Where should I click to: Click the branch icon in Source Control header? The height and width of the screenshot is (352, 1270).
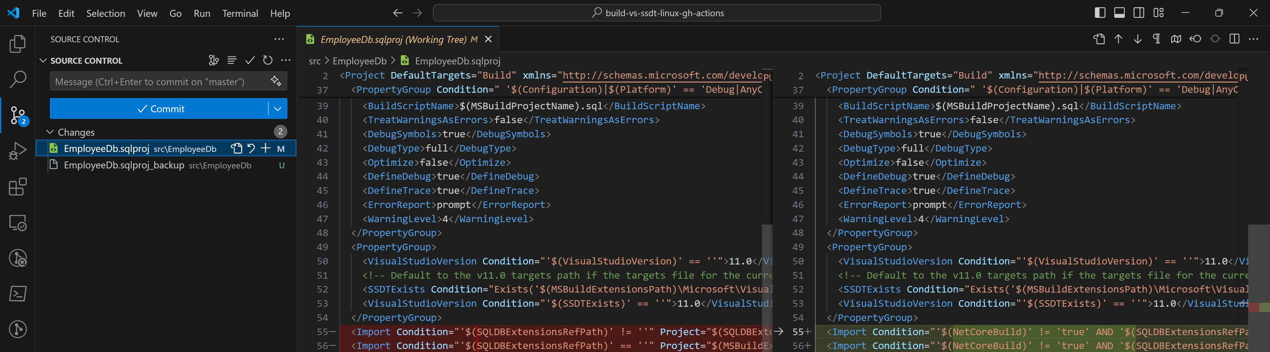213,60
